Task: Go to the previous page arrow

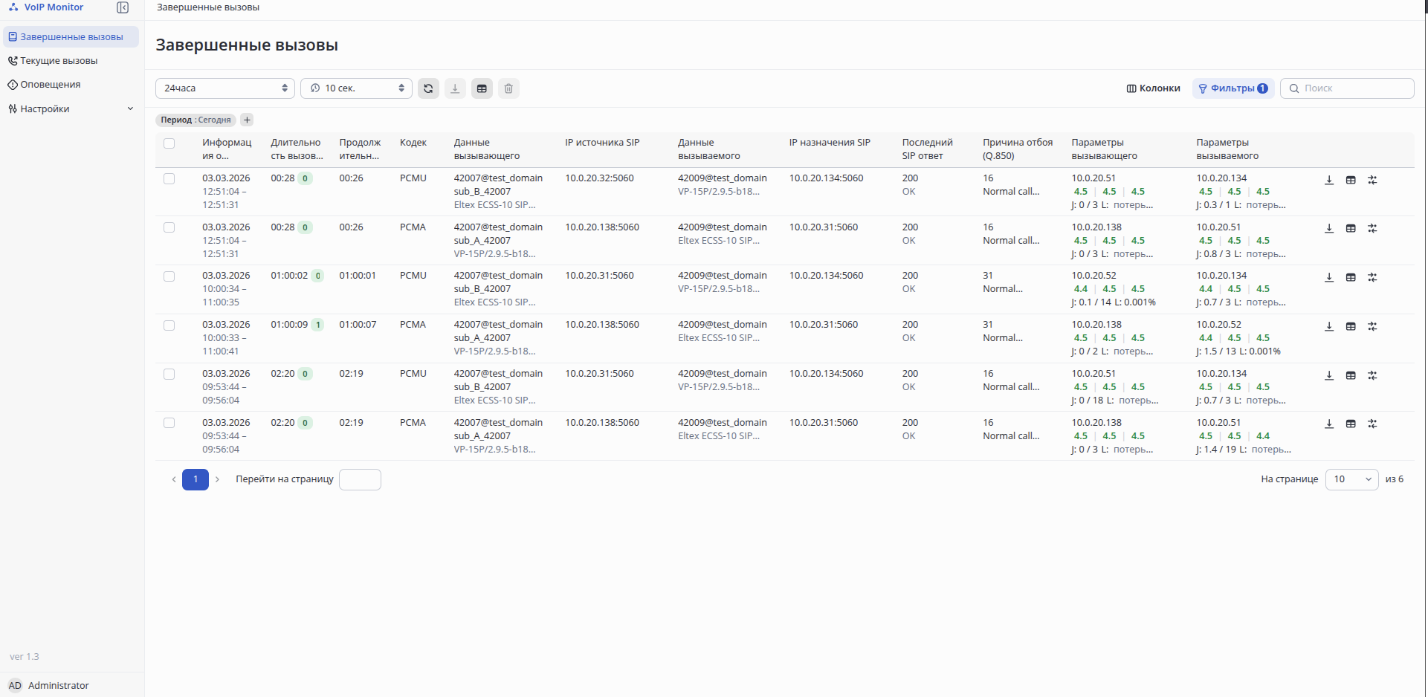Action: [174, 479]
